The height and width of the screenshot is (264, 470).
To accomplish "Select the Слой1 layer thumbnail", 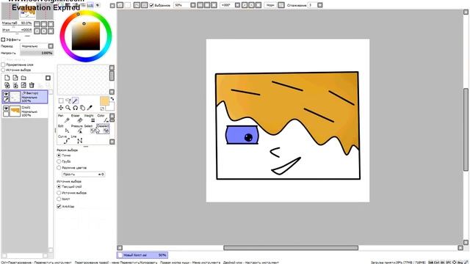I will [15, 111].
